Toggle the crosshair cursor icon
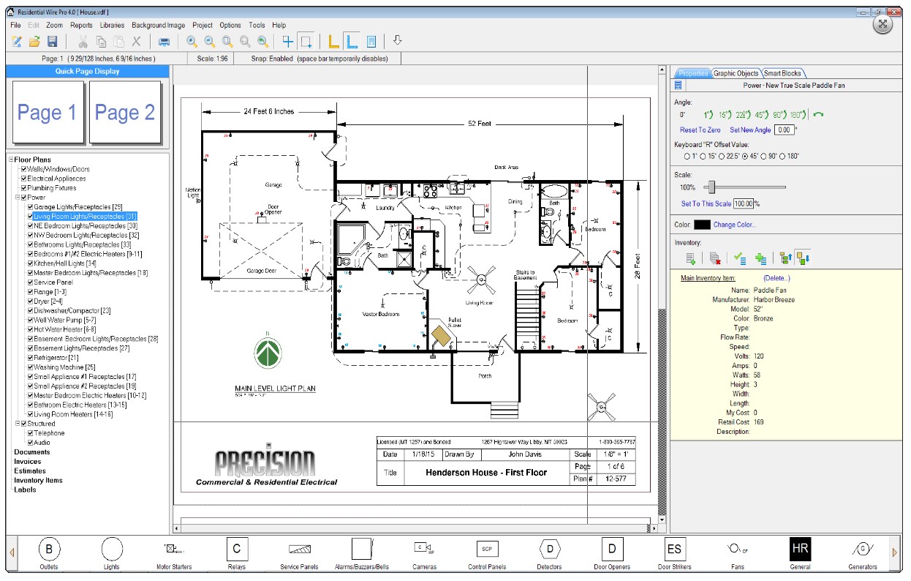This screenshot has width=911, height=581. pyautogui.click(x=288, y=42)
